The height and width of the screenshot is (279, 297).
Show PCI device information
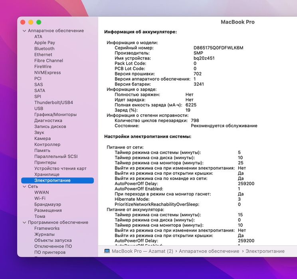click(38, 79)
